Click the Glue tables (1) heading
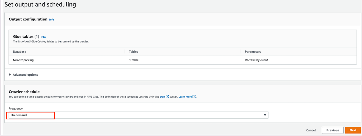Image resolution: width=362 pixels, height=136 pixels. [x=25, y=37]
